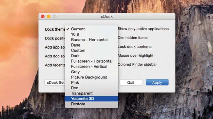The width and height of the screenshot is (213, 119).
Task: Click the Add app spacer label
Action: [55, 47]
